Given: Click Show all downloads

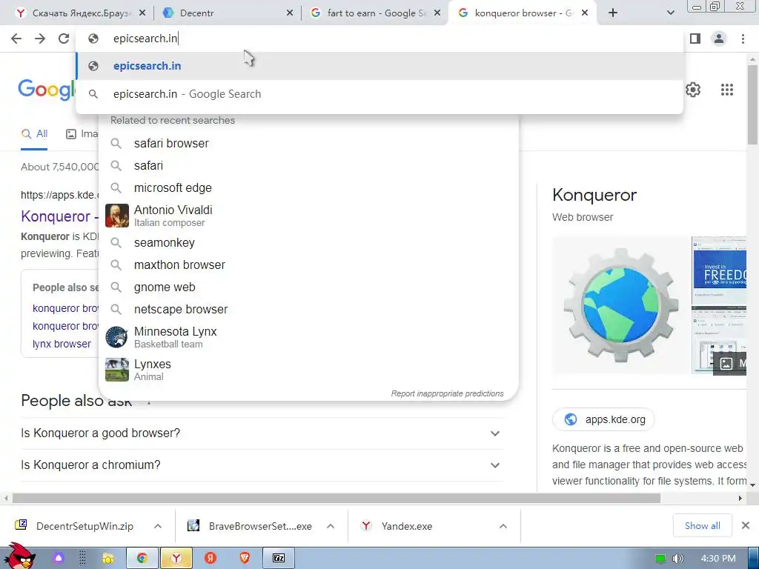Looking at the screenshot, I should 703,525.
